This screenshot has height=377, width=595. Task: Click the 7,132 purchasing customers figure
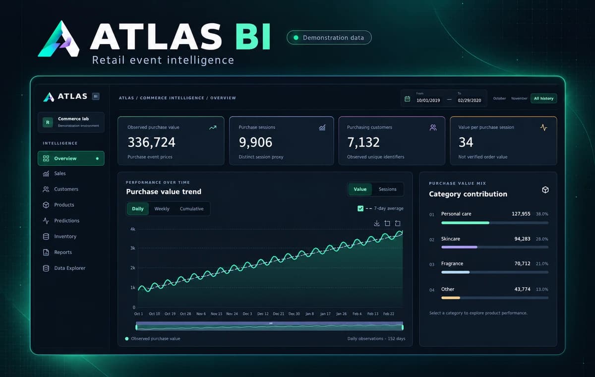coord(363,142)
